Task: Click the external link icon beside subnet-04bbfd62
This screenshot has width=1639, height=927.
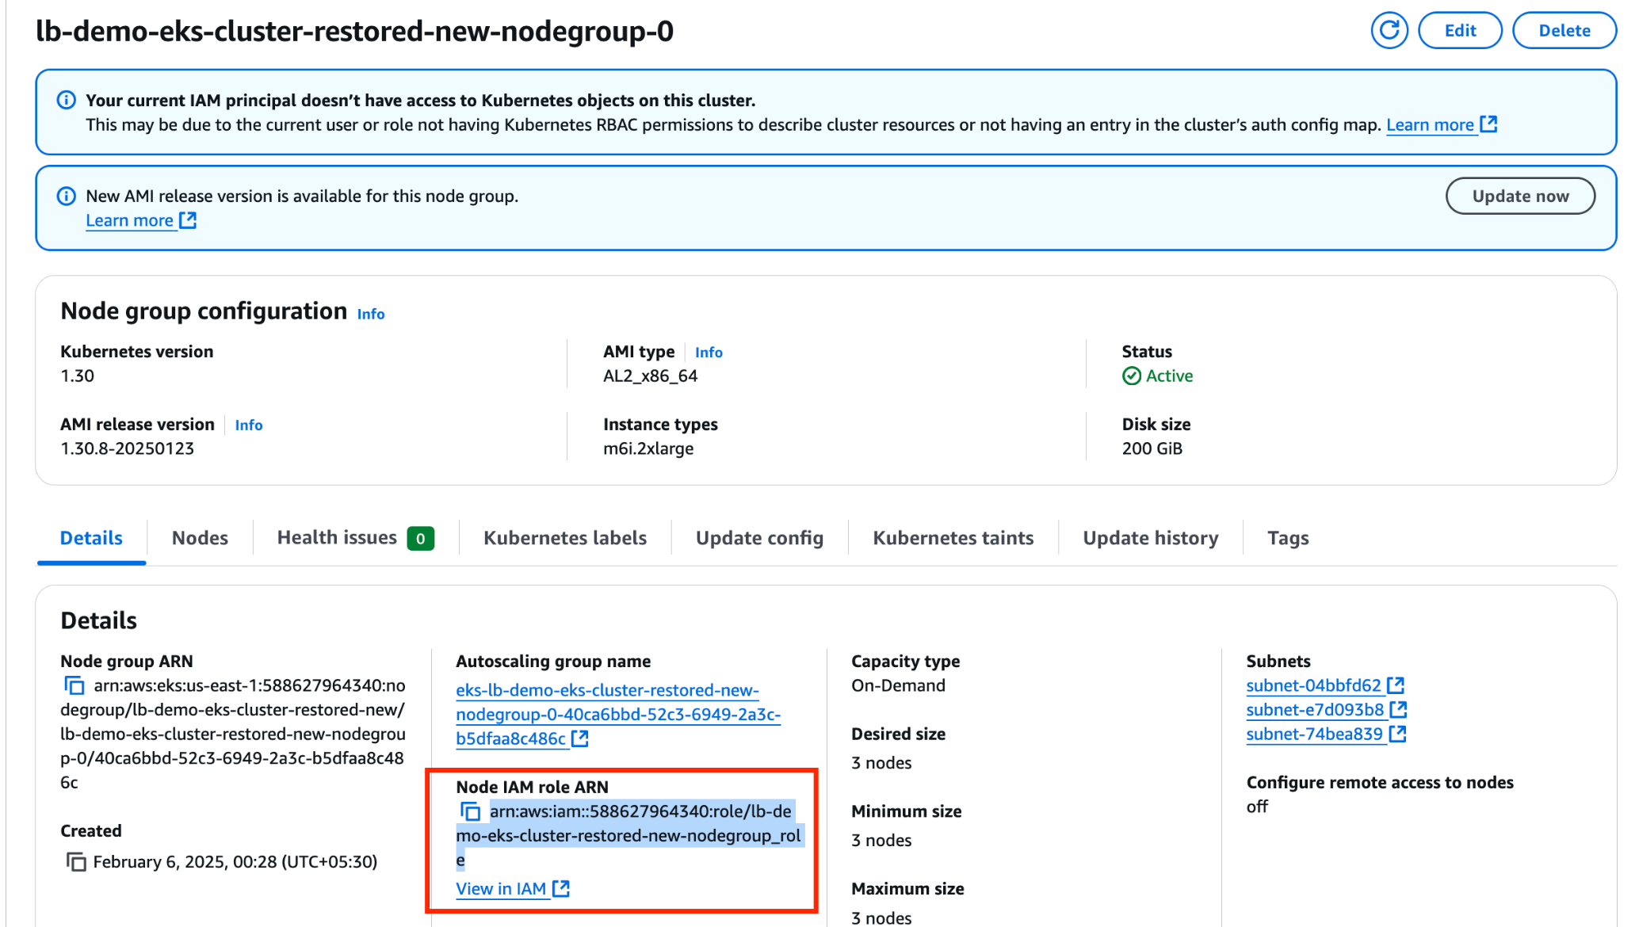Action: pos(1396,685)
